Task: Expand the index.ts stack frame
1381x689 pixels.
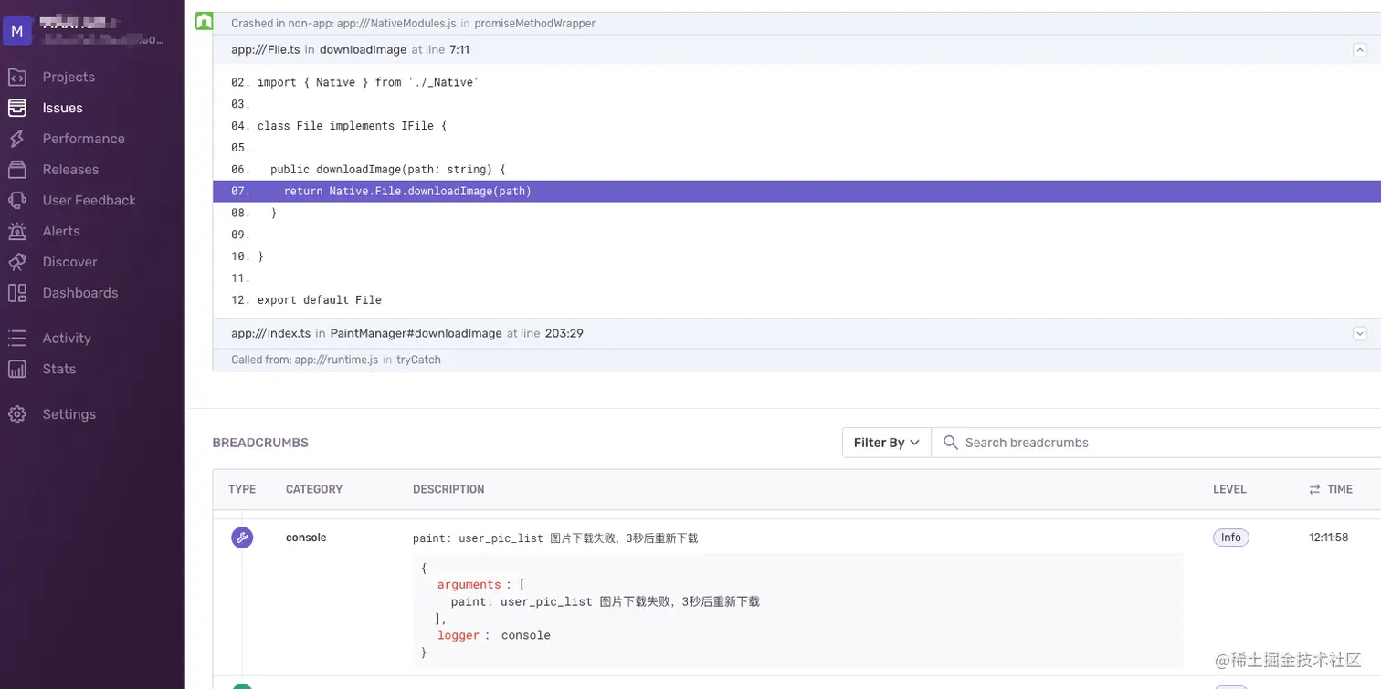Action: 1359,334
